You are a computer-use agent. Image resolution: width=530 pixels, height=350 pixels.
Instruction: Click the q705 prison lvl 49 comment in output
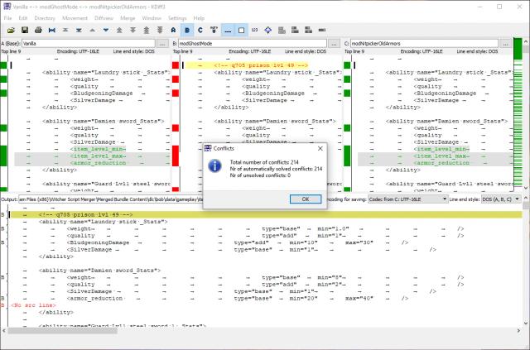pyautogui.click(x=85, y=214)
